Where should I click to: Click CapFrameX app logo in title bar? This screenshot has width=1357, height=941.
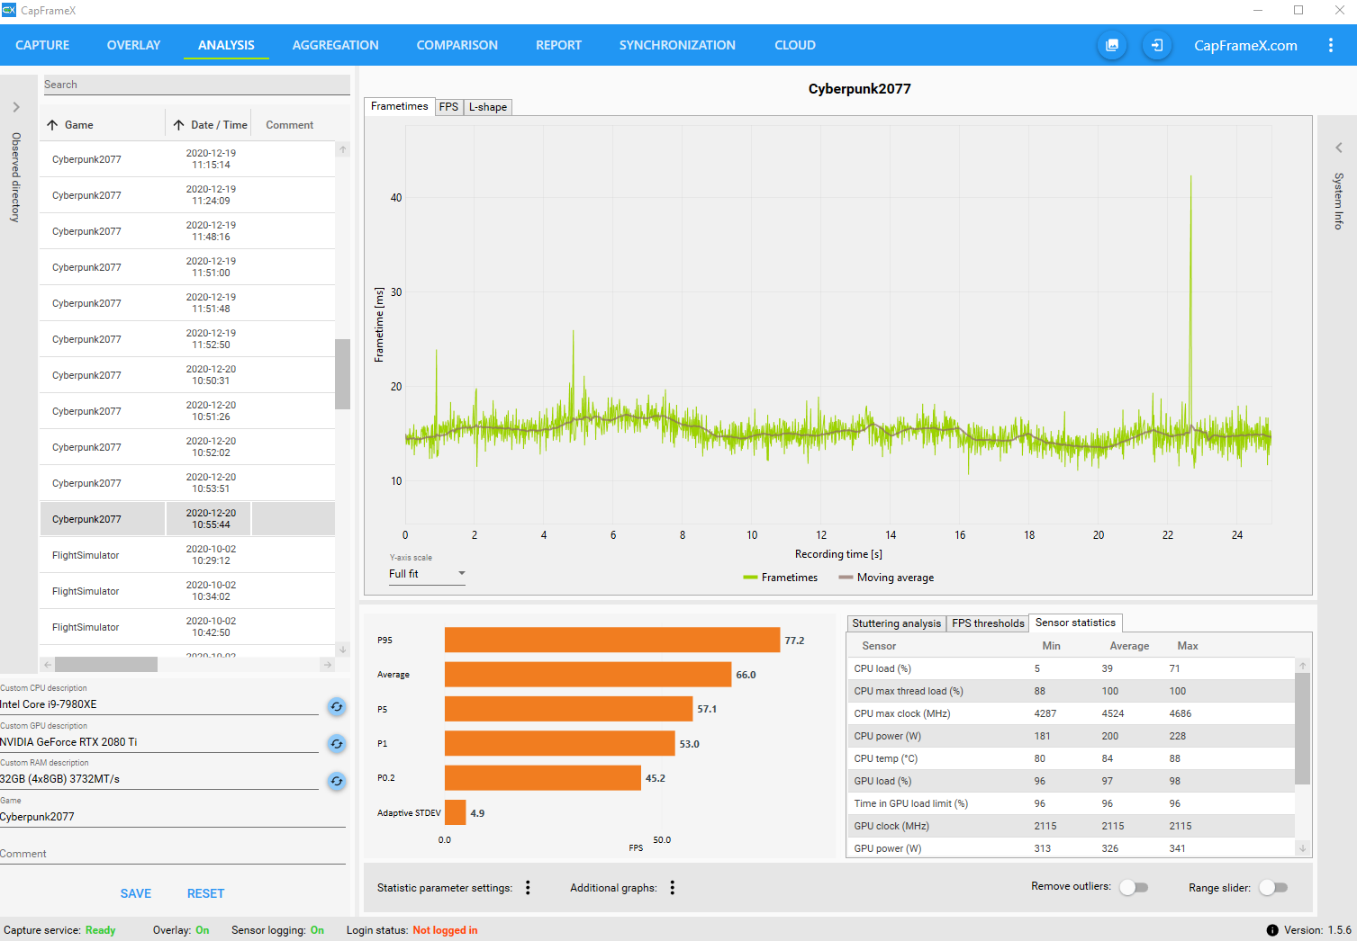[x=9, y=10]
